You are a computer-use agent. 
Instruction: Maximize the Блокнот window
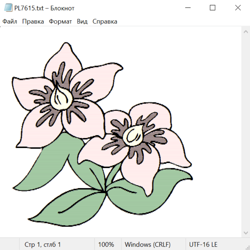[212, 8]
